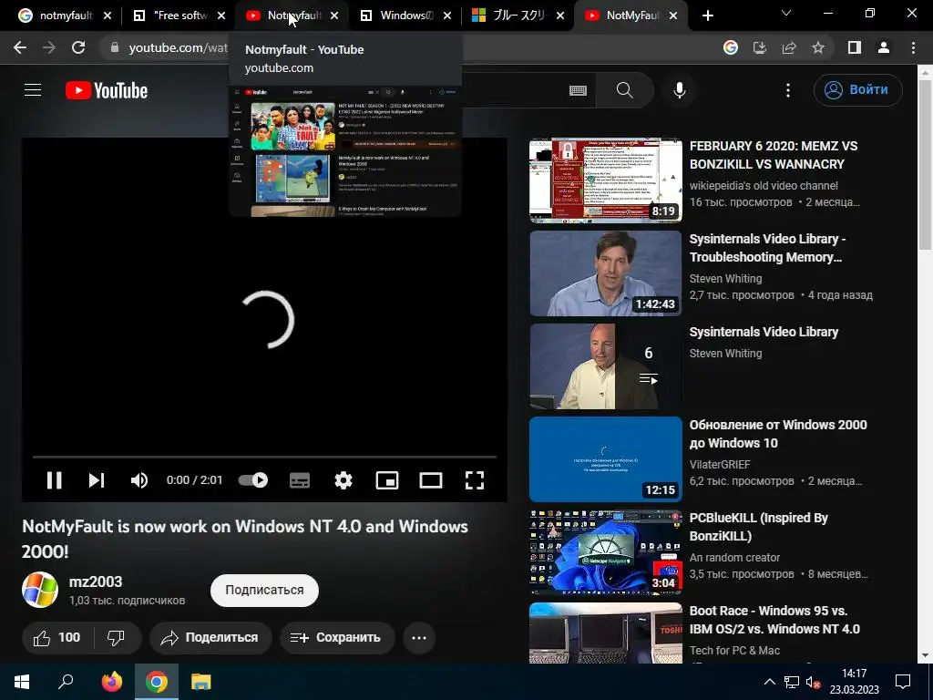Open Обновление от Windows 2000 video thumbnail
Viewport: 933px width, 700px height.
(606, 459)
